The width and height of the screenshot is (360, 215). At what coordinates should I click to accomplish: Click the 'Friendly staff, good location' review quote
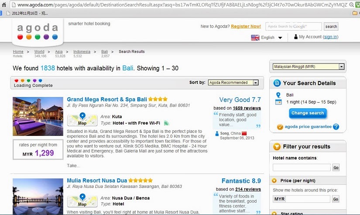238,120
